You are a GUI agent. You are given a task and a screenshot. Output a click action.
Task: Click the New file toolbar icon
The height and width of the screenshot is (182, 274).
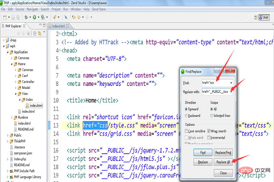(x=5, y=17)
